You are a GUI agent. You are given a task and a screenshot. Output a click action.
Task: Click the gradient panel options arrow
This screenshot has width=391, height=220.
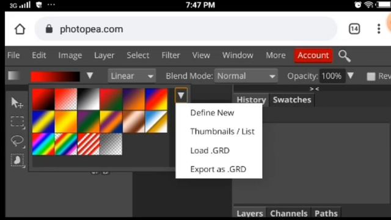tap(181, 95)
